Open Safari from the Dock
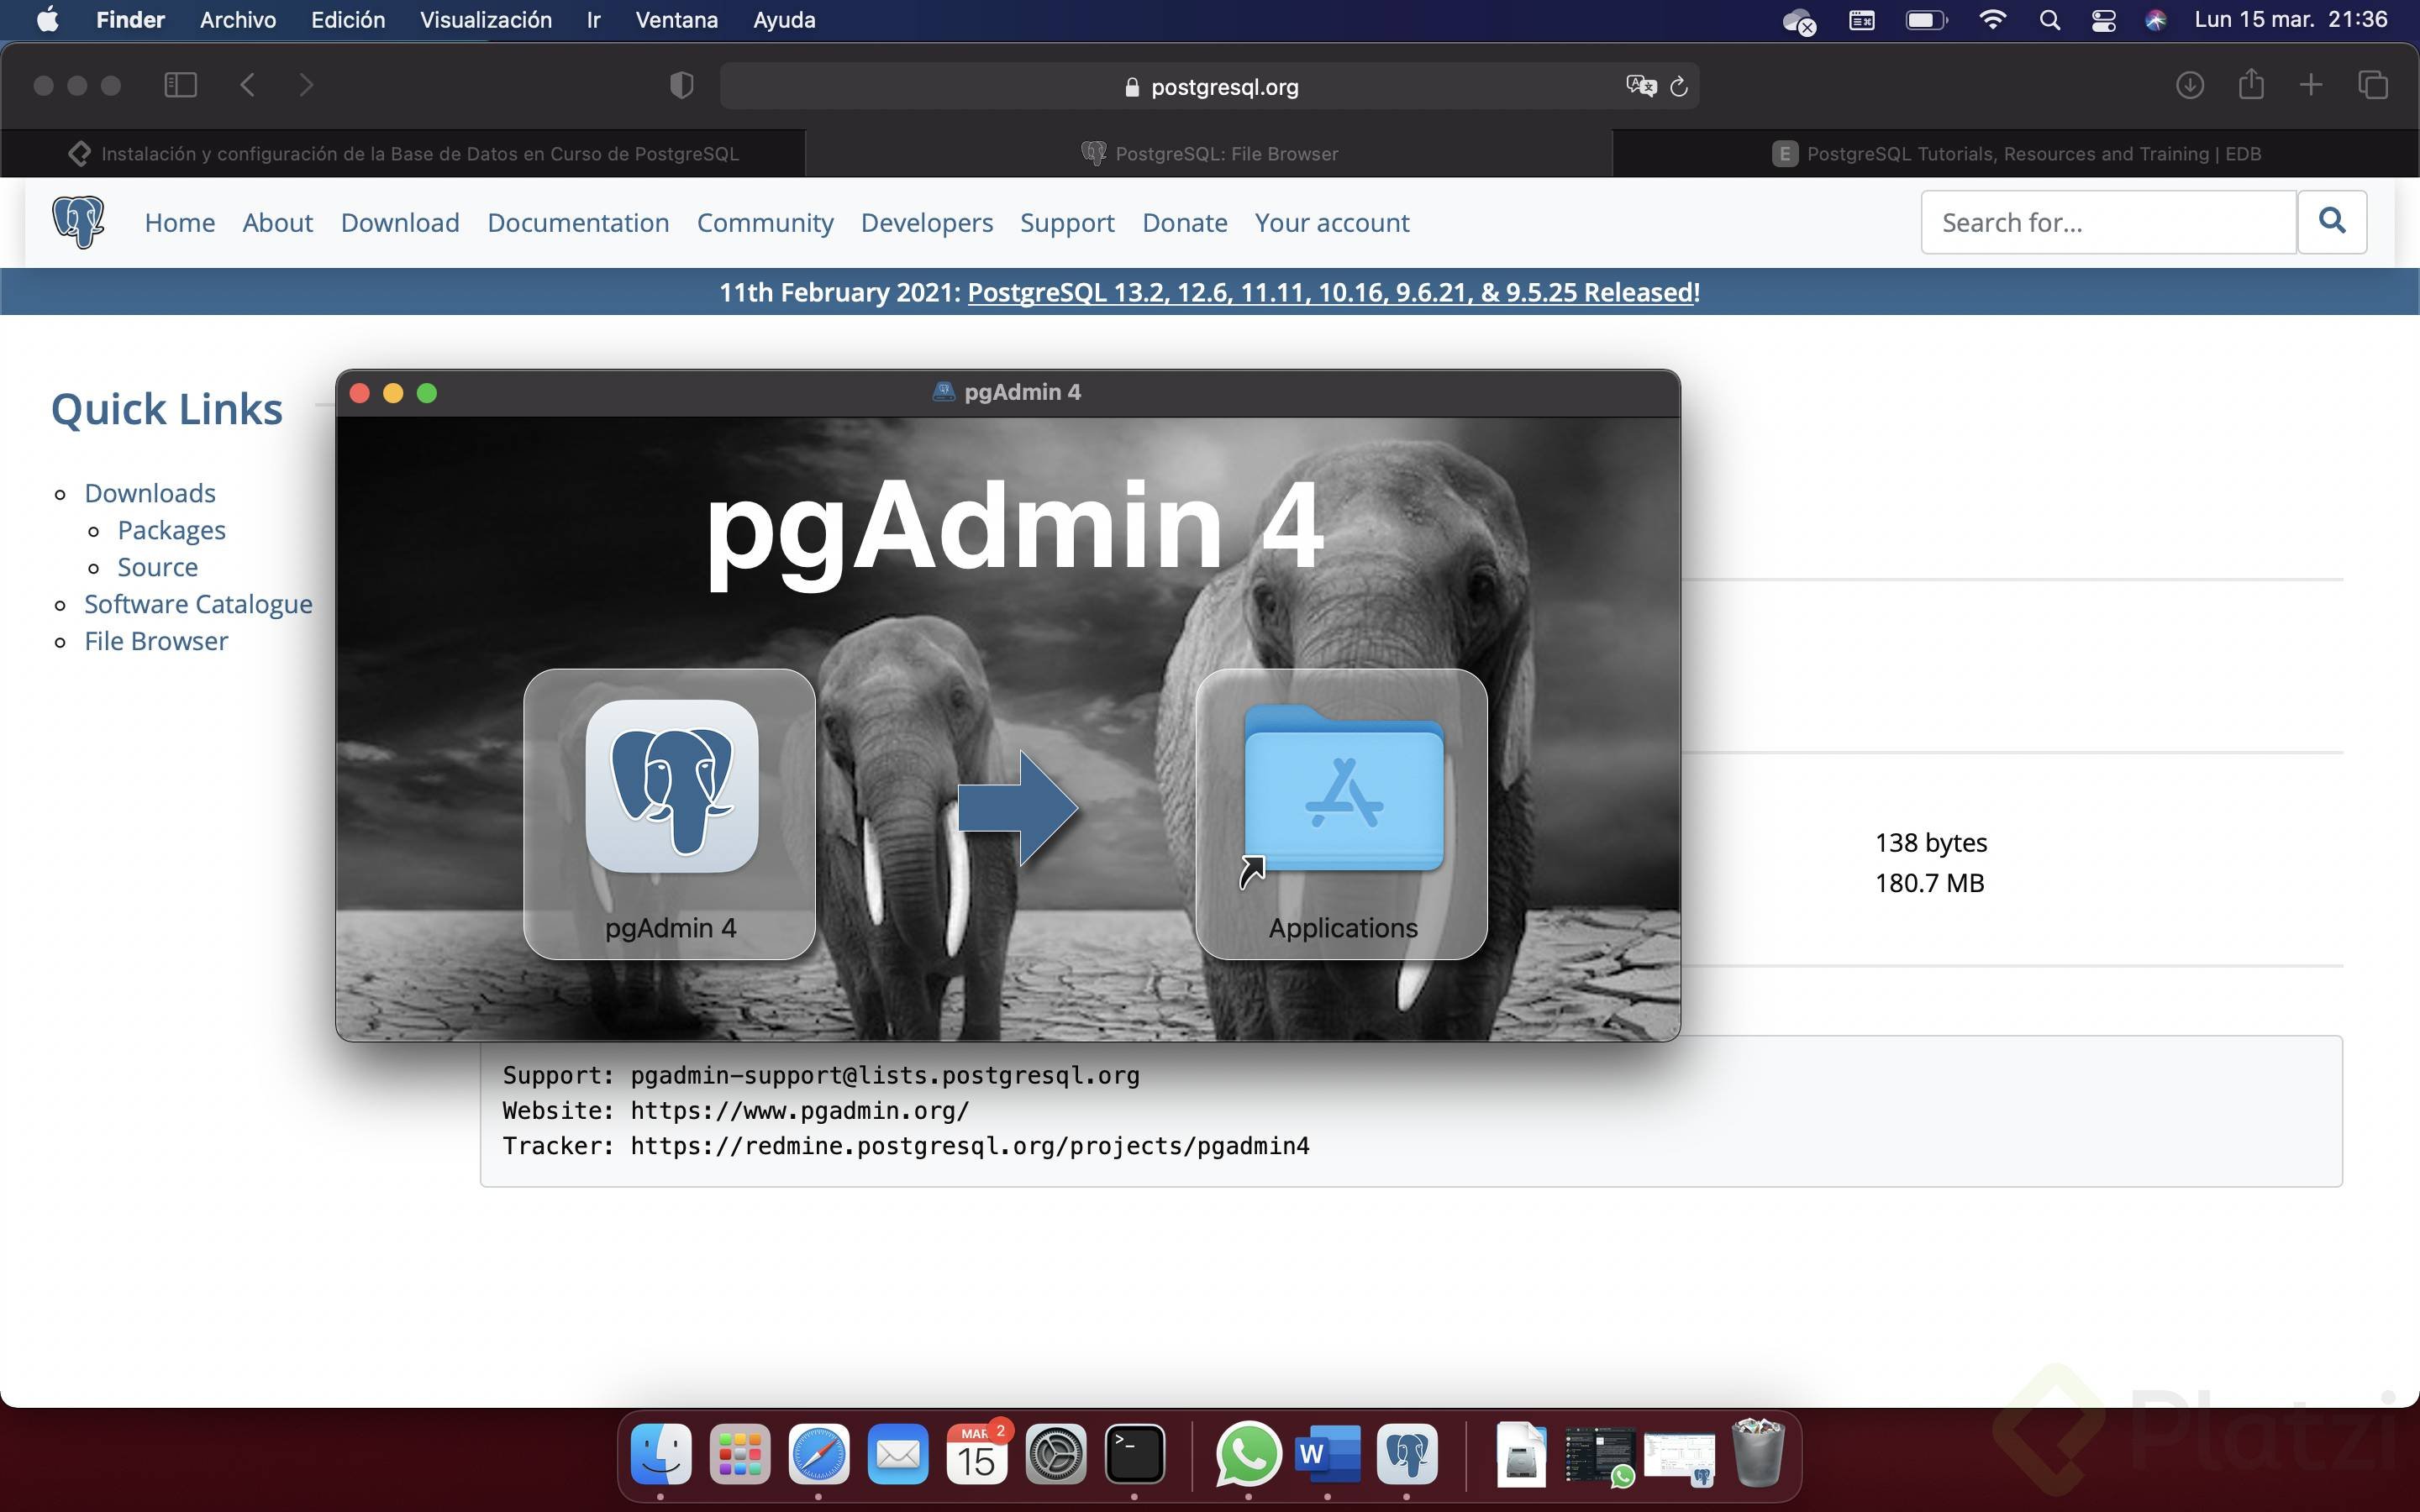Viewport: 2420px width, 1512px height. 819,1454
